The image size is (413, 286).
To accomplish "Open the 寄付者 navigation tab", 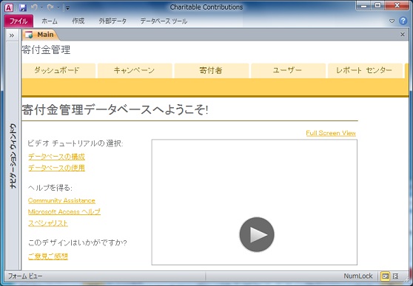I will tap(212, 70).
